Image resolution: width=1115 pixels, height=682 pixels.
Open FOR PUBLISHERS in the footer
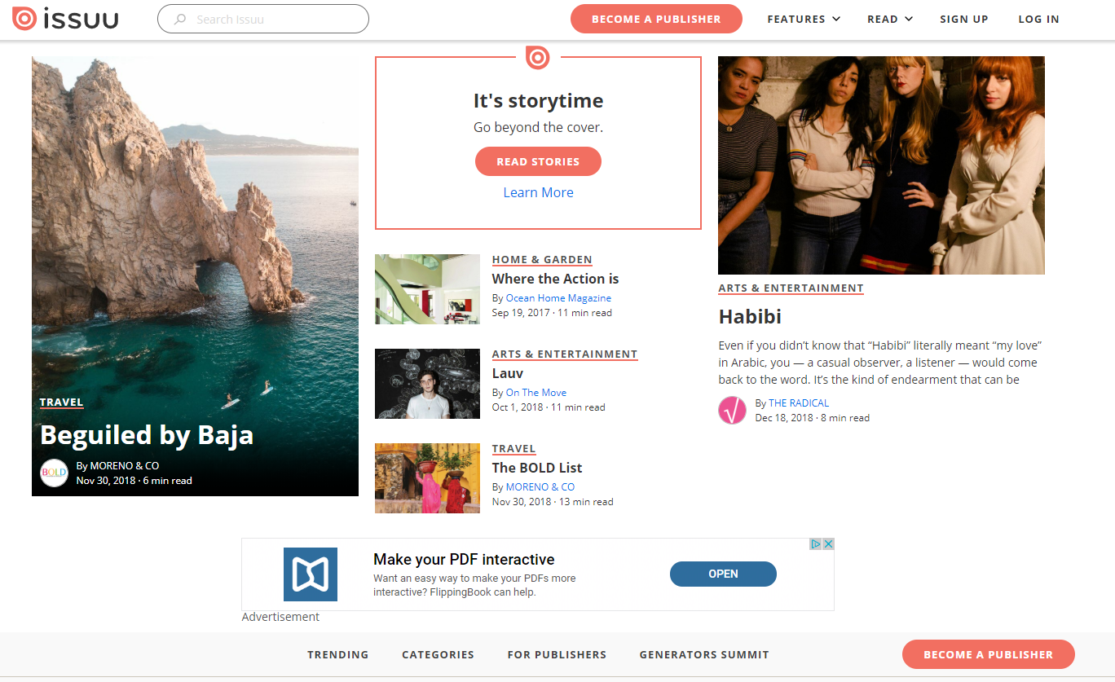click(x=557, y=654)
